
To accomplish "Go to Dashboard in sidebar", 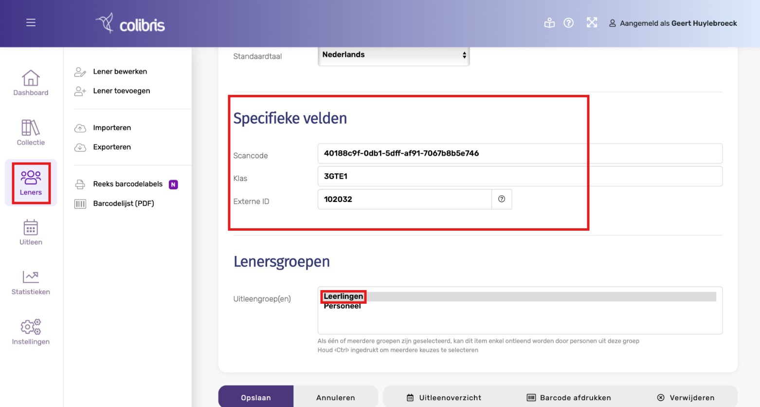I will tap(31, 83).
